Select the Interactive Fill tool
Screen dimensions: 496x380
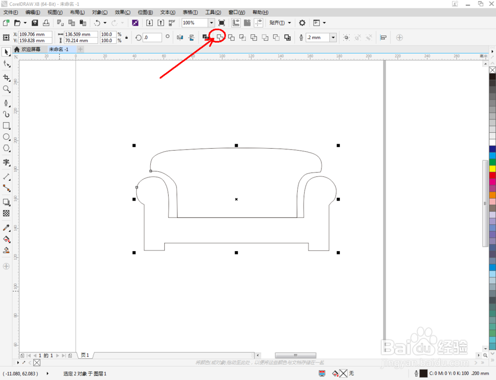tap(6, 239)
